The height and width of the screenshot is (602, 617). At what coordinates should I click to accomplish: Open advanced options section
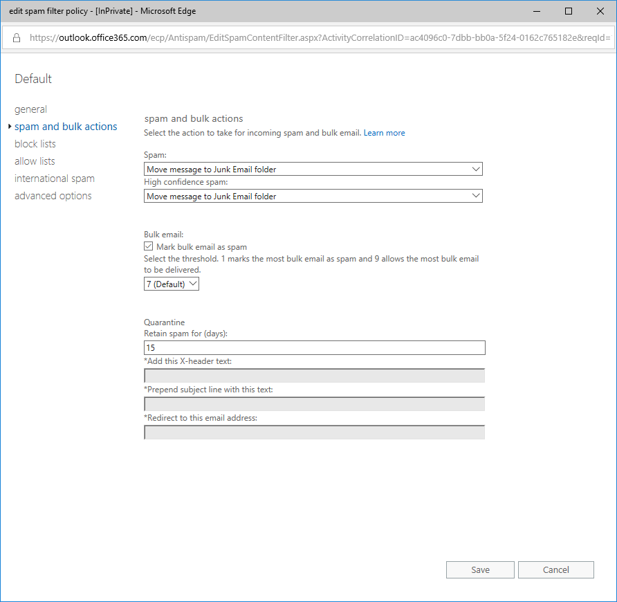tap(53, 196)
